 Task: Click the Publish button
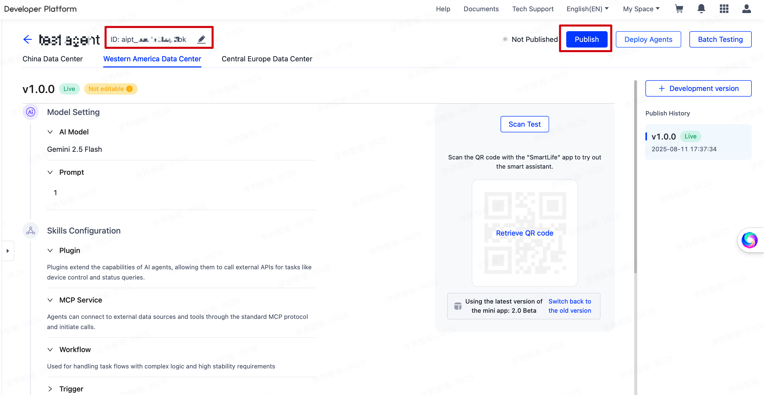pos(586,39)
